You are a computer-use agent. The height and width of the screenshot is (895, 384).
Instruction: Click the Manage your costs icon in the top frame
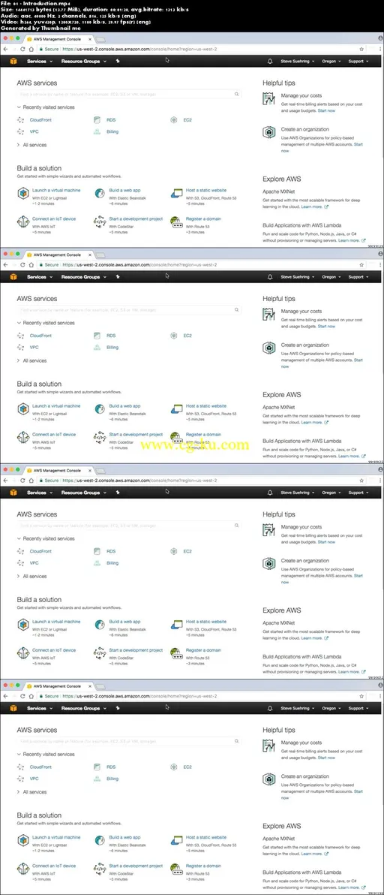[x=269, y=99]
